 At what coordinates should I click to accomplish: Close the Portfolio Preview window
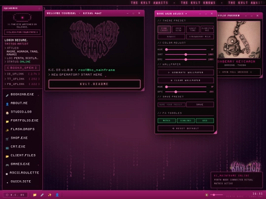257,16
